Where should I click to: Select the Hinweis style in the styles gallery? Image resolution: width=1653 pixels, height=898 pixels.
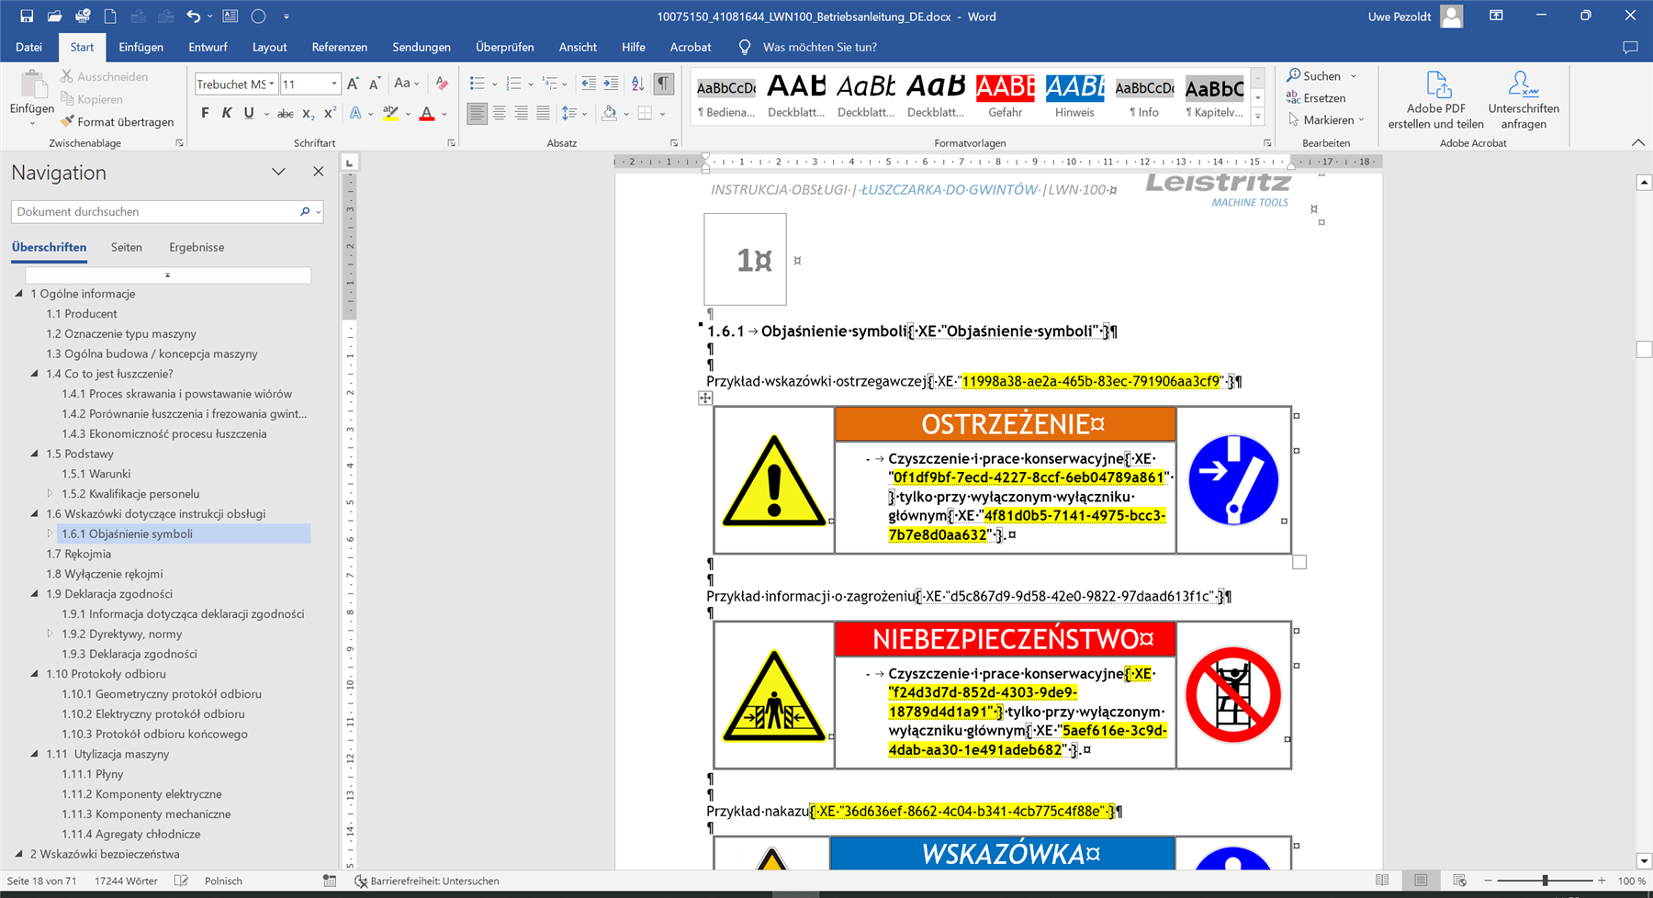point(1074,95)
